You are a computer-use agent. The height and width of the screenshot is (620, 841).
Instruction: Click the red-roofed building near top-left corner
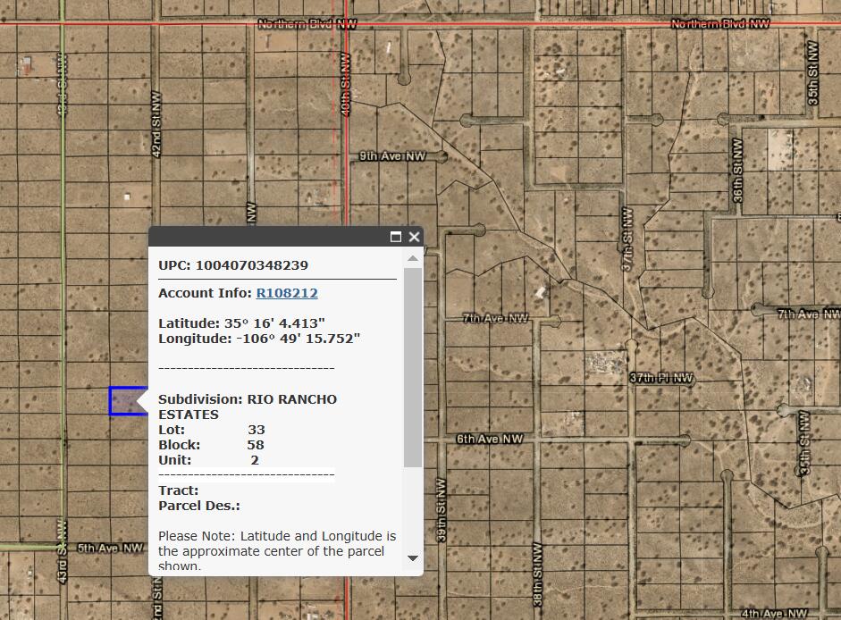[26, 64]
